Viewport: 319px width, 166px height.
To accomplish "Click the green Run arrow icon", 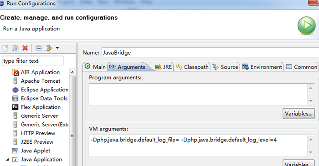I will 306,25.
